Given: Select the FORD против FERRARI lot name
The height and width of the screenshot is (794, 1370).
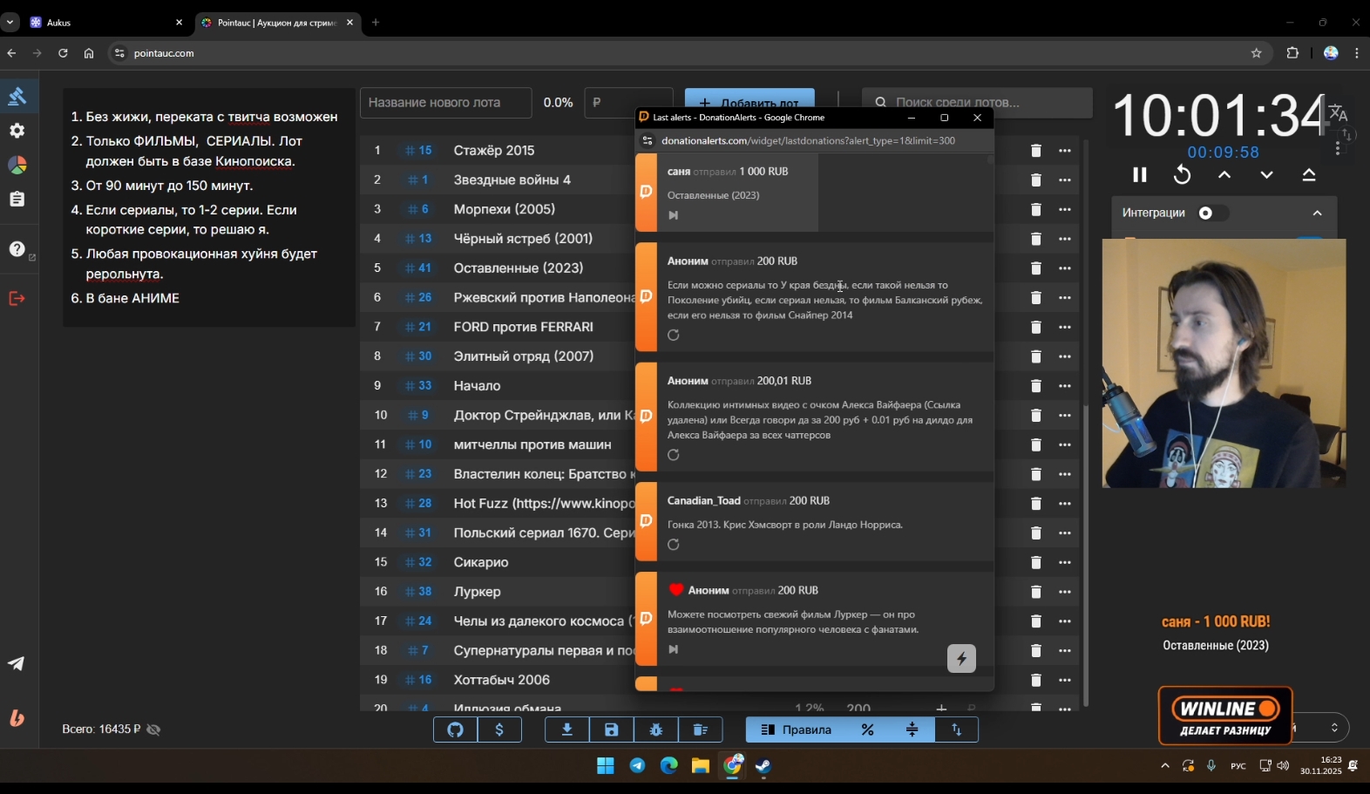Looking at the screenshot, I should (x=523, y=327).
